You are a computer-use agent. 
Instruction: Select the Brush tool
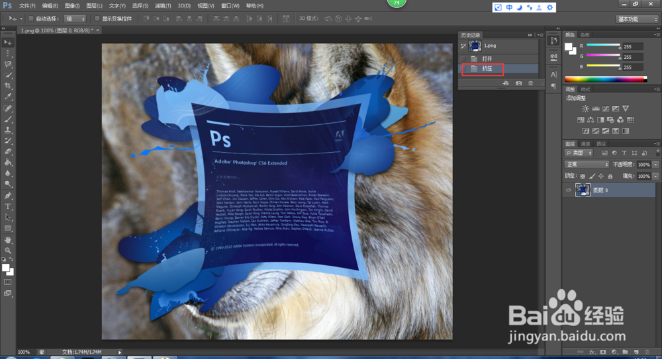(x=7, y=120)
